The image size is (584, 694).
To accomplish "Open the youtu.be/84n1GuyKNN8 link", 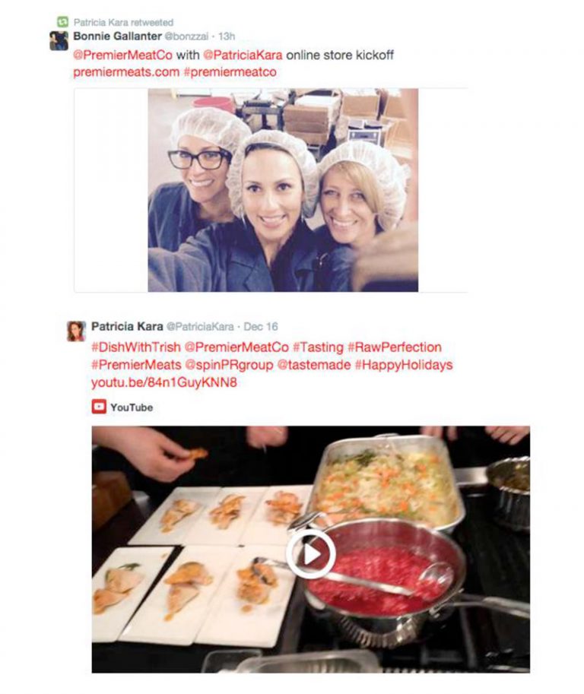I will 163,382.
